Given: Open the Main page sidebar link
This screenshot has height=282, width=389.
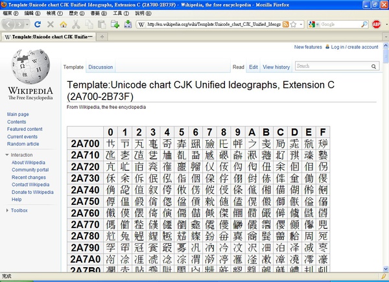Looking at the screenshot, I should [18, 114].
